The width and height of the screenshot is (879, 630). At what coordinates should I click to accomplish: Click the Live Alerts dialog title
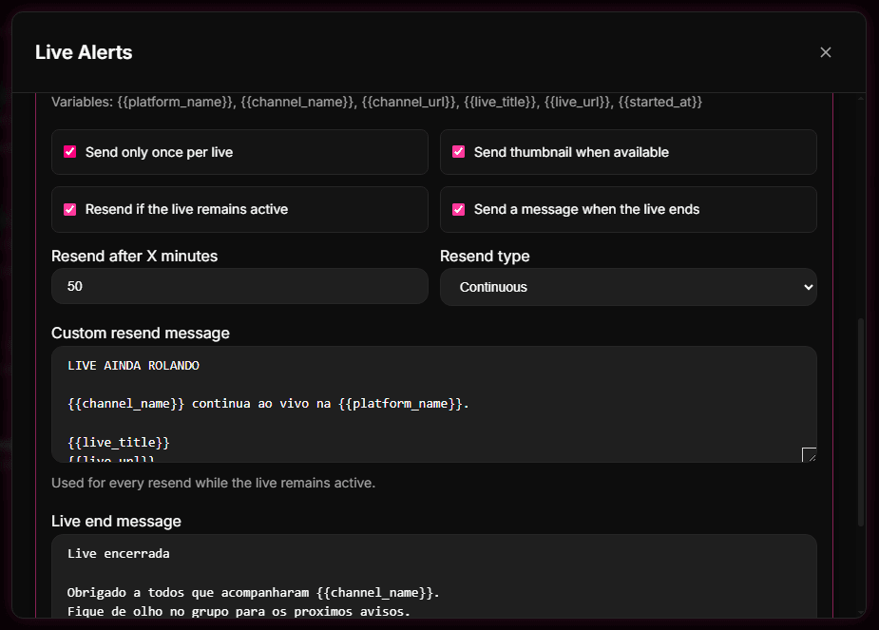pyautogui.click(x=84, y=52)
